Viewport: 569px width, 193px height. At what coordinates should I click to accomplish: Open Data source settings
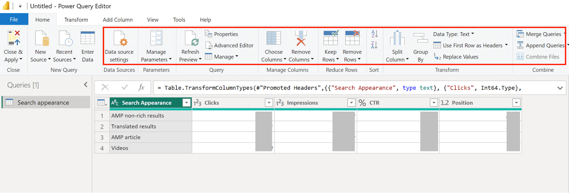coord(119,46)
